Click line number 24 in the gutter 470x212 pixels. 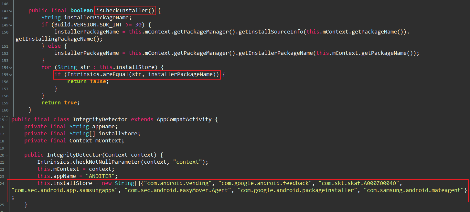pyautogui.click(x=2, y=184)
